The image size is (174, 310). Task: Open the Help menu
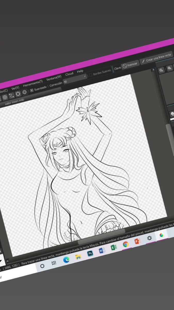pos(80,71)
